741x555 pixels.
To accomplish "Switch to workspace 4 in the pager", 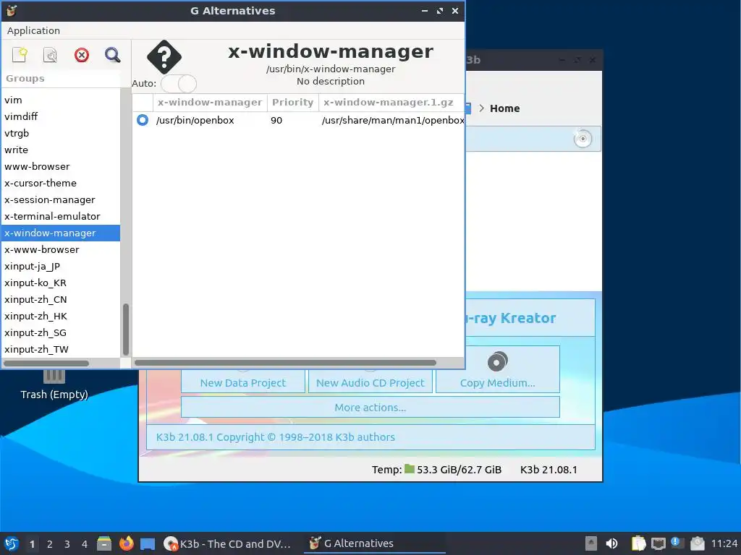I will [85, 544].
